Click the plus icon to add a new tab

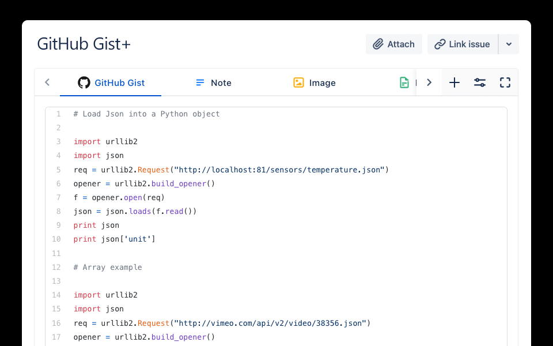(x=454, y=82)
